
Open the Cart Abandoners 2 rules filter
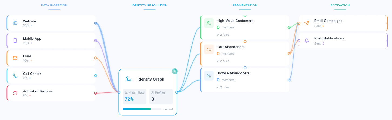(223, 61)
